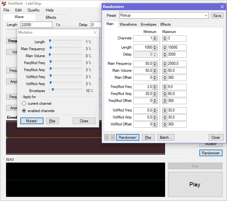Viewport: 227px width, 201px height.
Task: Switch to the Wave tab
Action: pyautogui.click(x=19, y=17)
